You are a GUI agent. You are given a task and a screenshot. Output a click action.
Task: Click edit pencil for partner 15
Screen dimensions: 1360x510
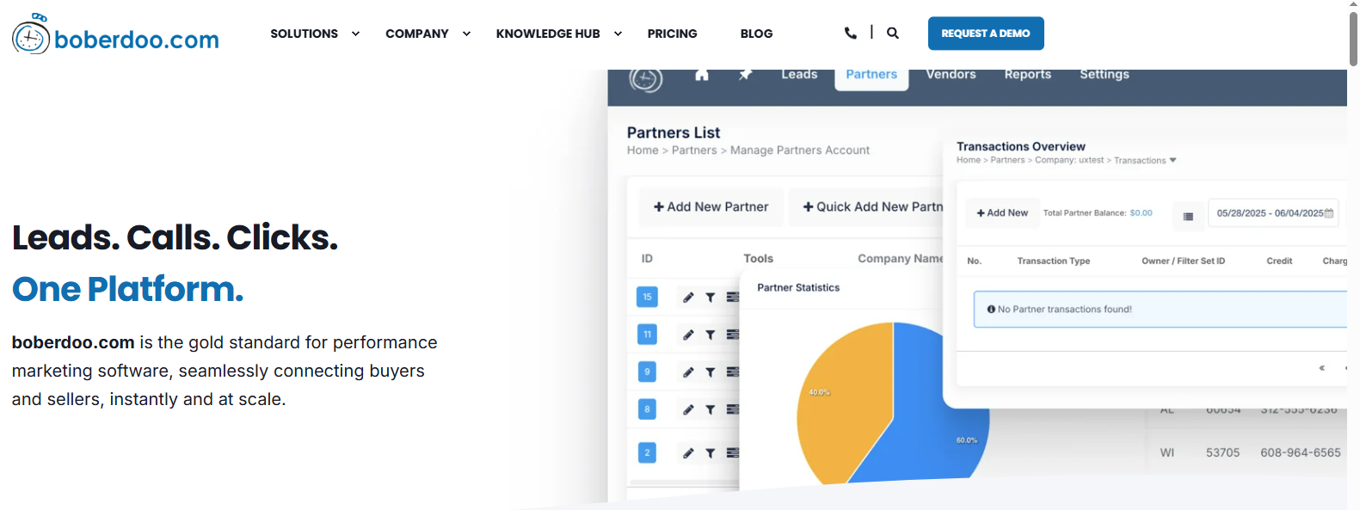pyautogui.click(x=688, y=298)
